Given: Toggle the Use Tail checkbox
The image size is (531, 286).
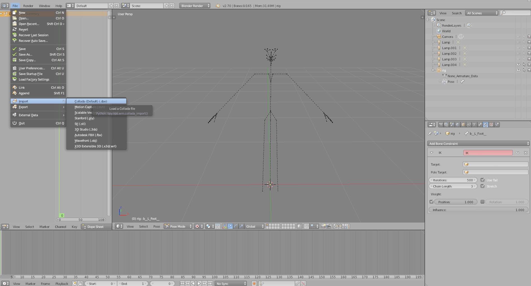Looking at the screenshot, I should (x=482, y=180).
